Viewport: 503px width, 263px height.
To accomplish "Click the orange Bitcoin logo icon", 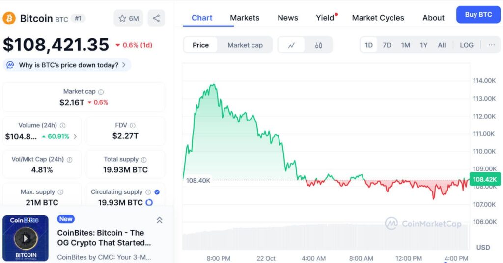I will [9, 19].
